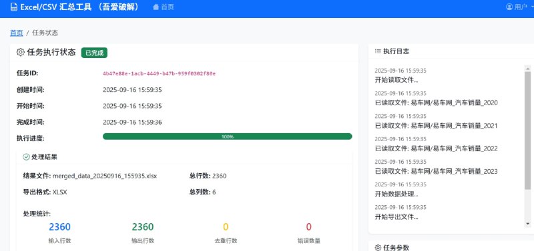Click result file name merged_data_20250916_155935.xlsx
Viewport: 534px width, 251px height.
tap(105, 176)
